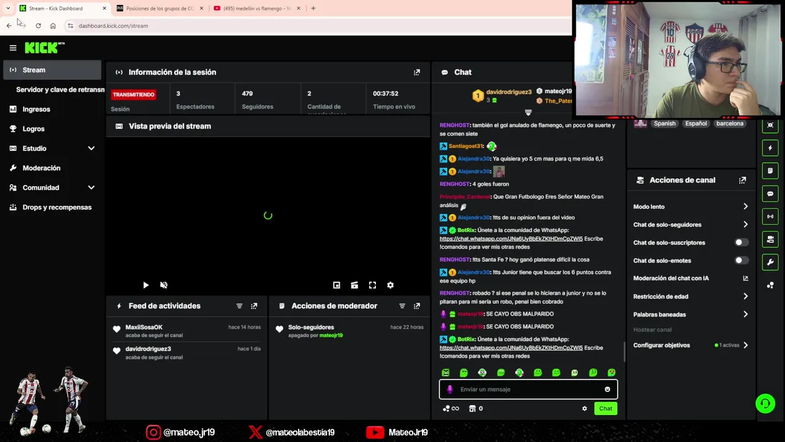Click inside Enviar un mensaje field
The image size is (785, 442).
click(x=529, y=389)
